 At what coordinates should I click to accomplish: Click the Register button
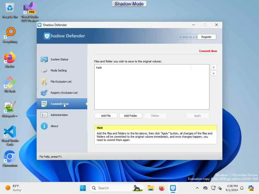[206, 37]
